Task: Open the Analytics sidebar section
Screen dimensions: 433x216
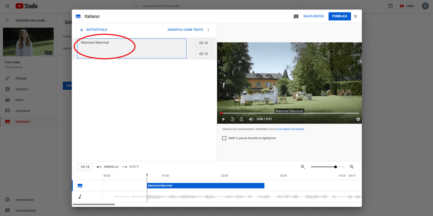Action: point(22,89)
